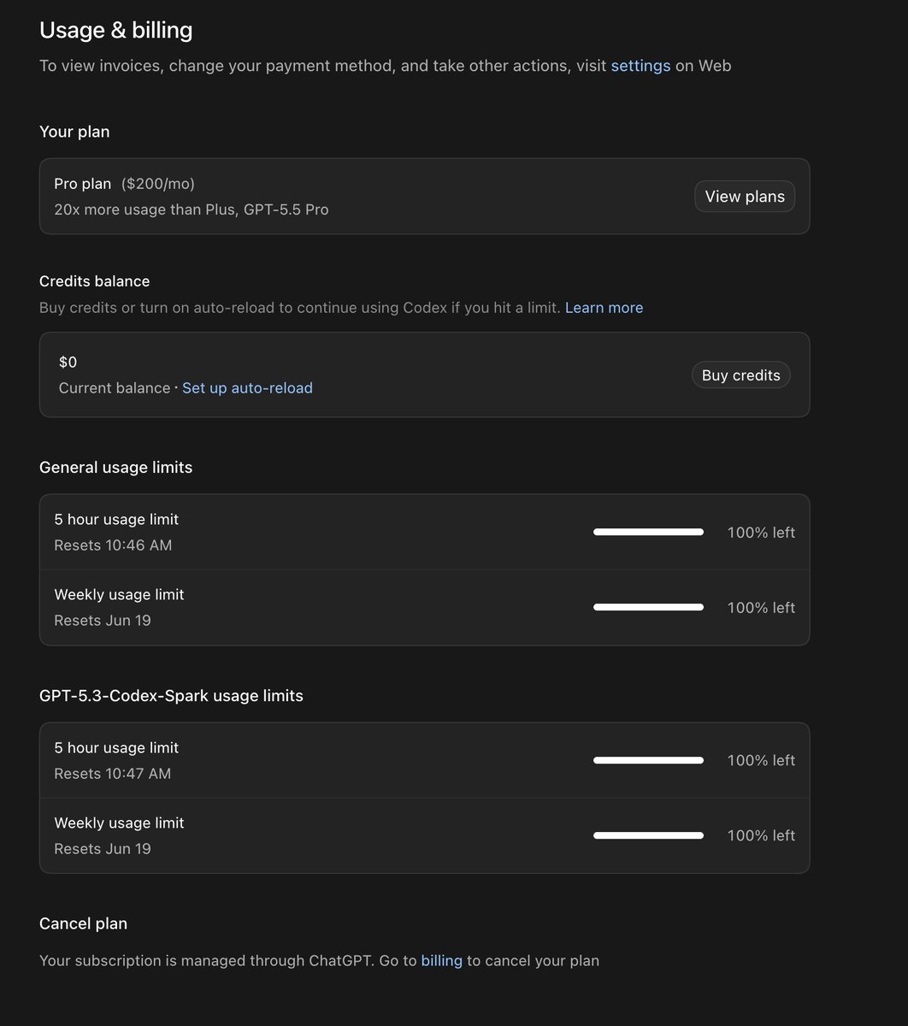The width and height of the screenshot is (908, 1026).
Task: Click the 'General usage limits' heading
Action: tap(116, 468)
